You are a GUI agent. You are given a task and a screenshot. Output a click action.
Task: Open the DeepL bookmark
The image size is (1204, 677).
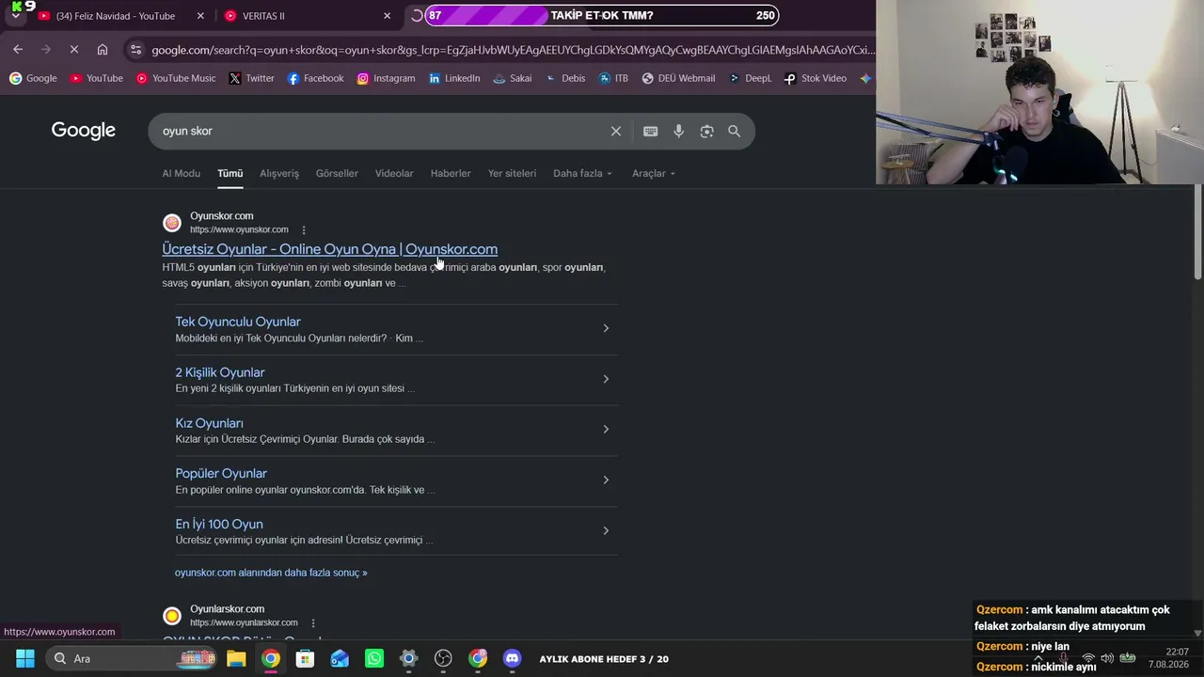pyautogui.click(x=750, y=79)
